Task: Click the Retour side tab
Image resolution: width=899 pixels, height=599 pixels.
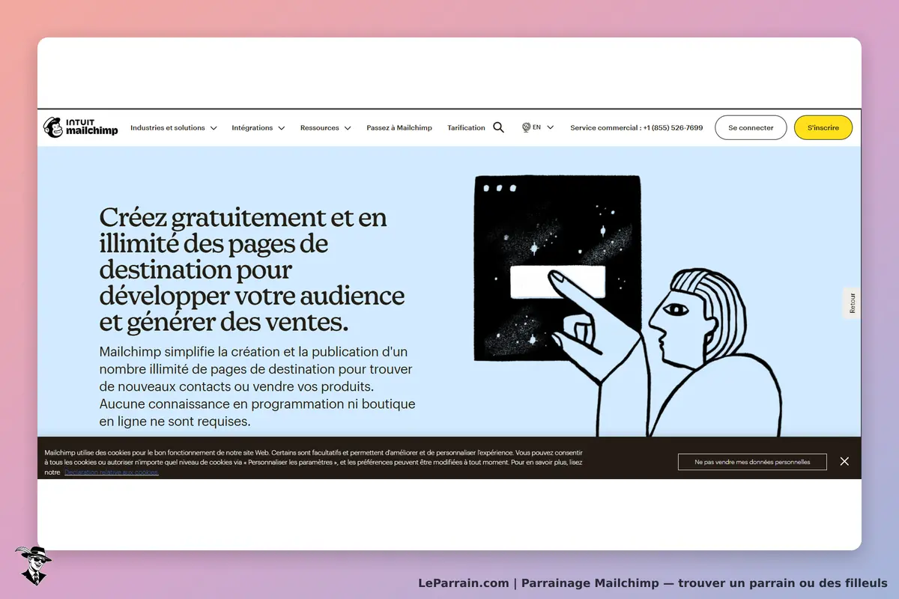Action: click(852, 303)
